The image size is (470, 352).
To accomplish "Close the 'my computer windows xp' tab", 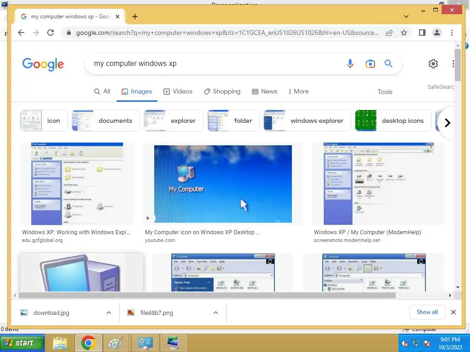I will (x=117, y=16).
